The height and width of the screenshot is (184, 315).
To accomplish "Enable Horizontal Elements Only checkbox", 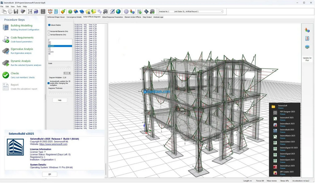I will (x=49, y=31).
